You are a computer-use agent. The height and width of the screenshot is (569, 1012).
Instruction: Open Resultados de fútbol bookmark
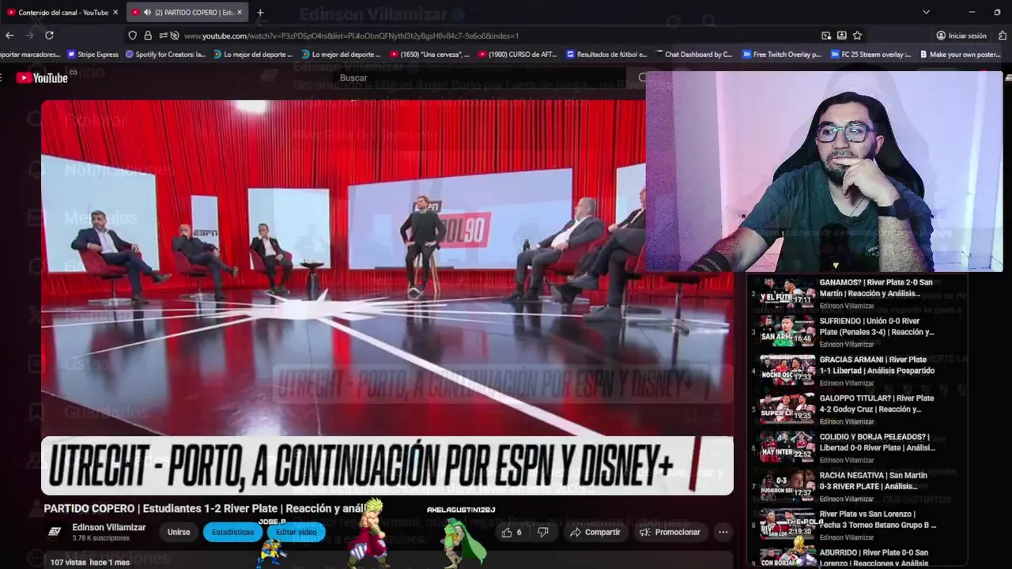click(x=606, y=55)
